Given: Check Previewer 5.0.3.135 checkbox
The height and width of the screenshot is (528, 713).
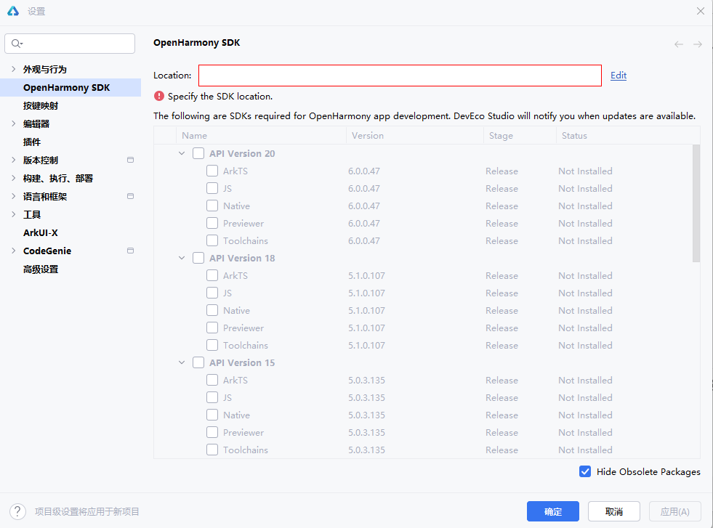Looking at the screenshot, I should tap(212, 432).
